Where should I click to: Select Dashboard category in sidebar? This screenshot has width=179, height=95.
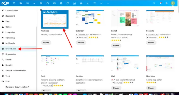point(18,16)
